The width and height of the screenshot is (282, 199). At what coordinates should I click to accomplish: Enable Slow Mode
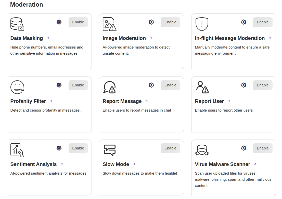(170, 148)
